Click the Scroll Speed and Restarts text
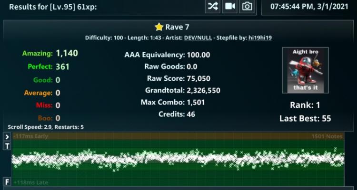The image size is (357, 190). [46, 127]
